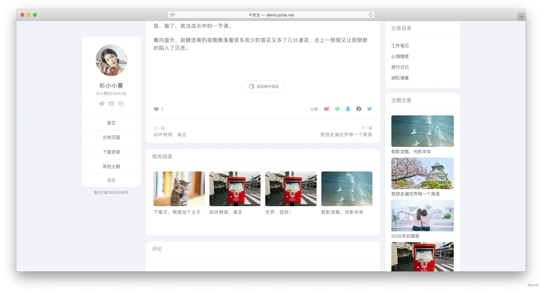Viewport: 542px width, 290px height.
Task: Share the article to QQ
Action: click(348, 109)
